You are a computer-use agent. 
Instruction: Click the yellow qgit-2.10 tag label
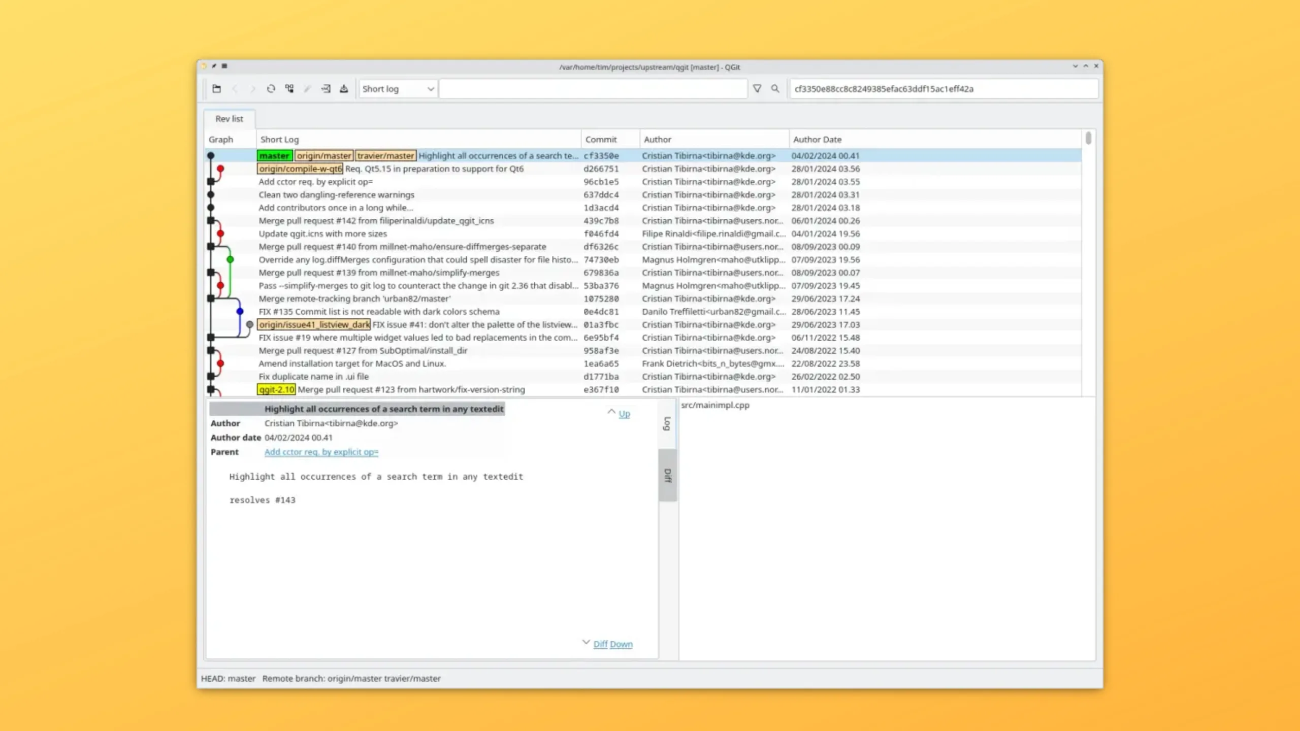pyautogui.click(x=276, y=389)
